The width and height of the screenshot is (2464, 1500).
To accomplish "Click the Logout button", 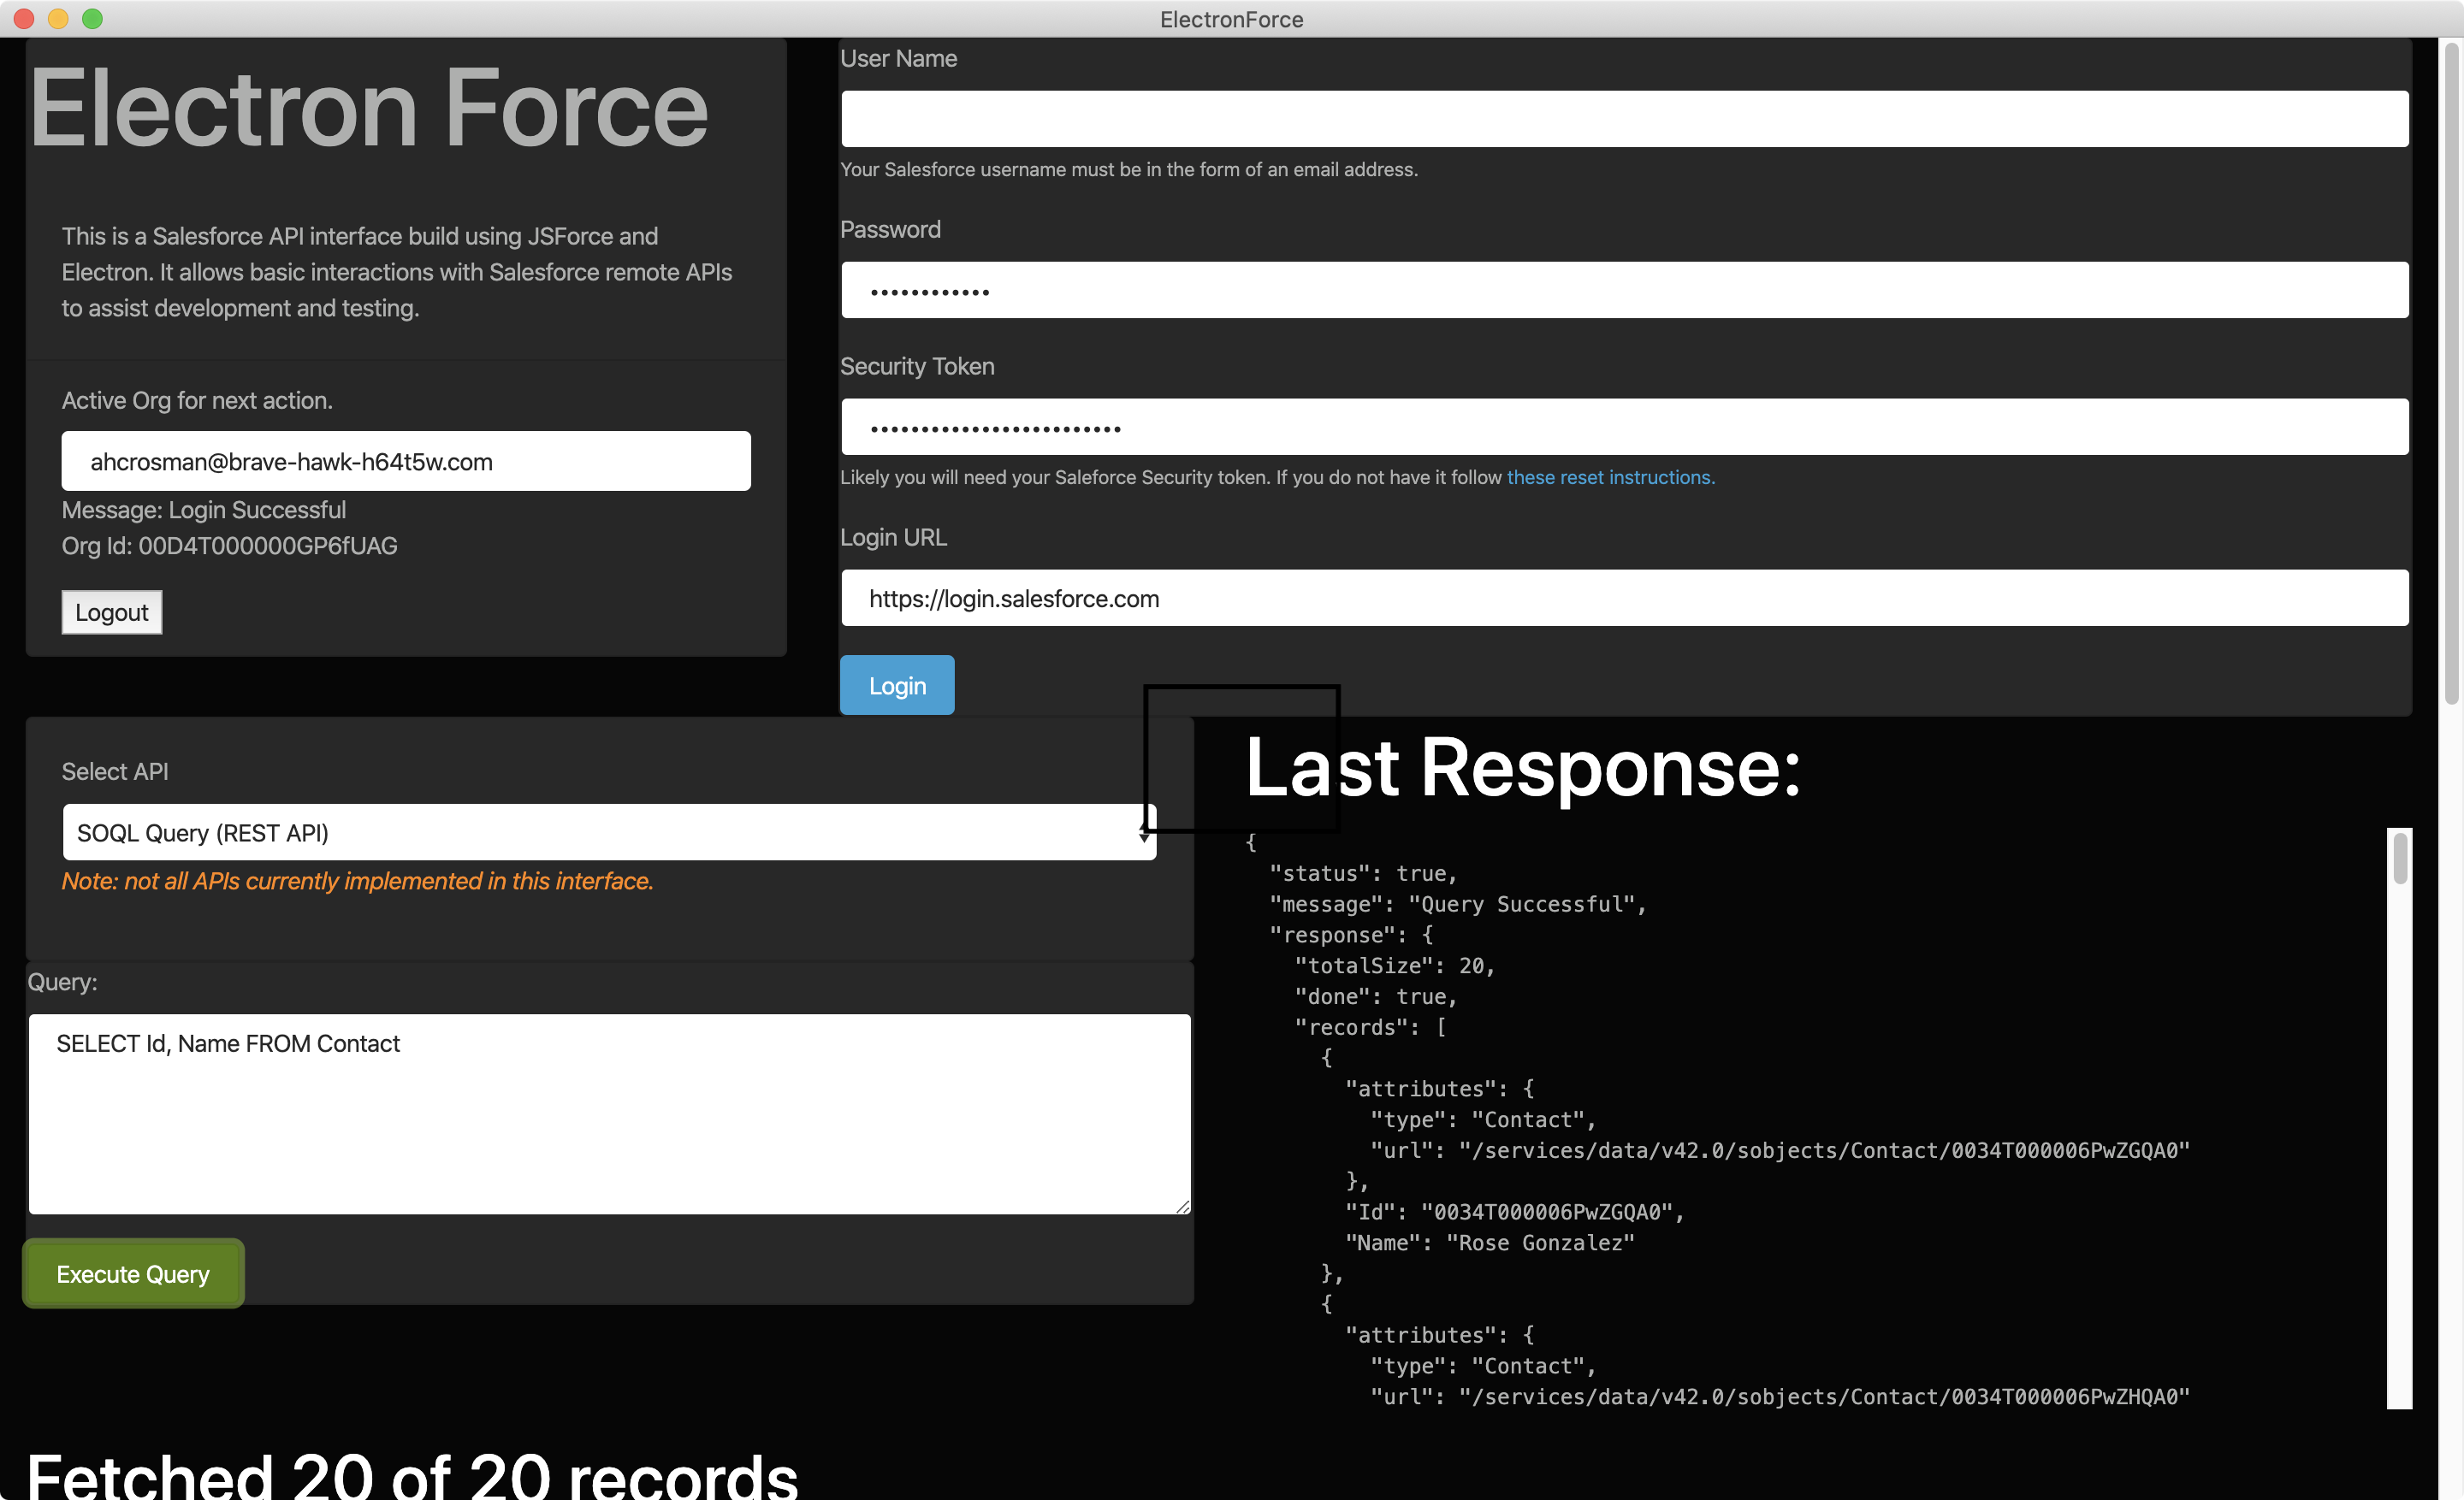I will coord(111,611).
